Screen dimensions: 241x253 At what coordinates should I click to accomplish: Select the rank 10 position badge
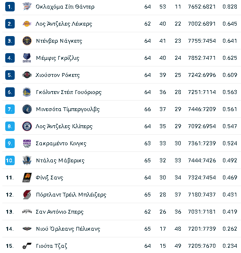pyautogui.click(x=10, y=160)
